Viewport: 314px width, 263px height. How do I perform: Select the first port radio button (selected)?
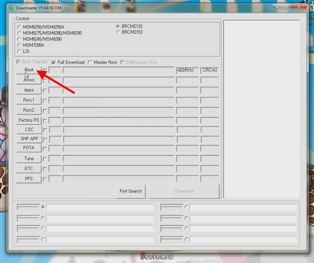coord(43,207)
